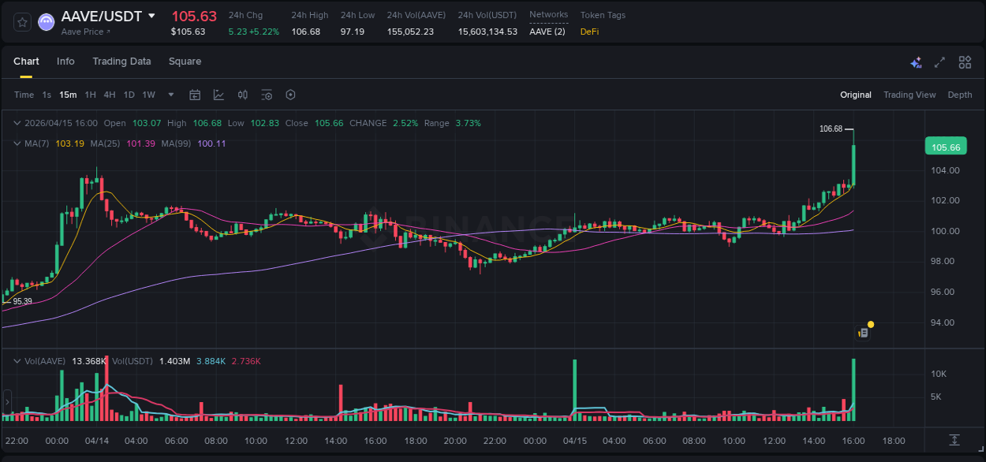
Task: Open the calendar date-range picker icon
Action: tap(195, 95)
